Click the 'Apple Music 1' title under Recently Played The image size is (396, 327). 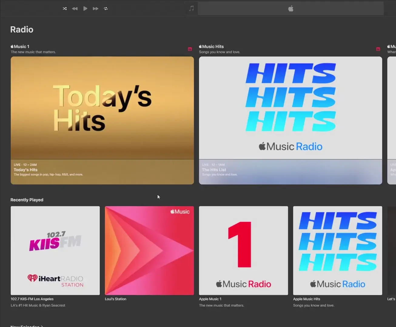pyautogui.click(x=210, y=299)
